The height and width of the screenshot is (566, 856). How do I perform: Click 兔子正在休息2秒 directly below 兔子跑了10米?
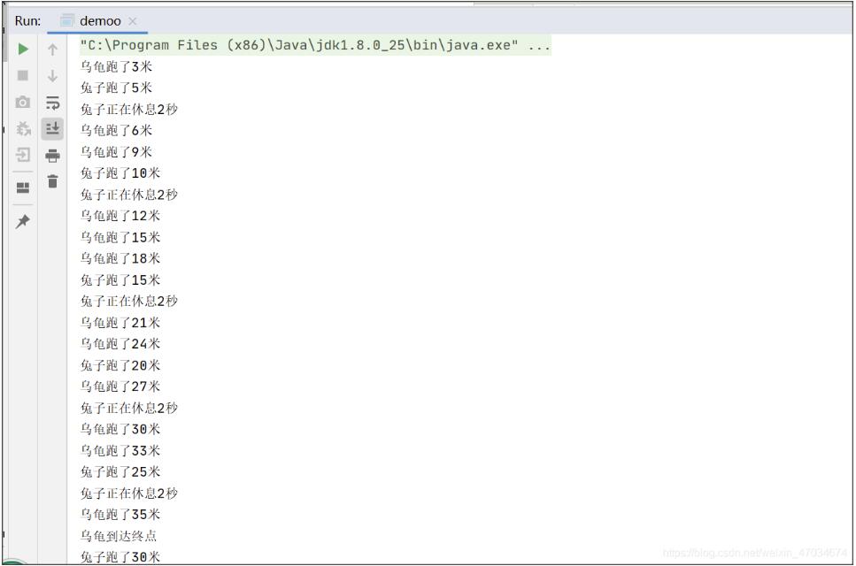tap(129, 195)
